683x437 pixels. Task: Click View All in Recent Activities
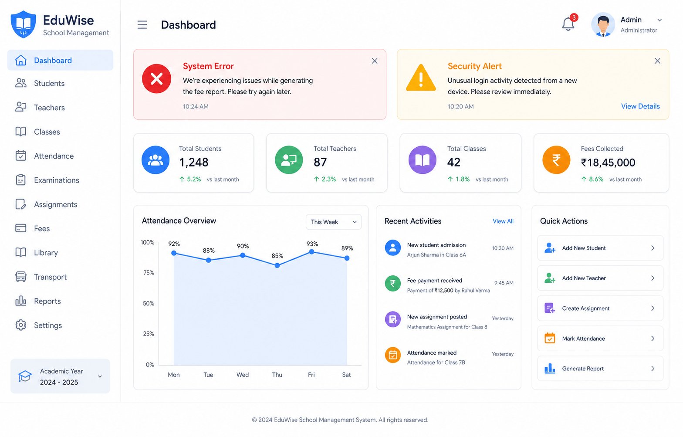pos(503,221)
